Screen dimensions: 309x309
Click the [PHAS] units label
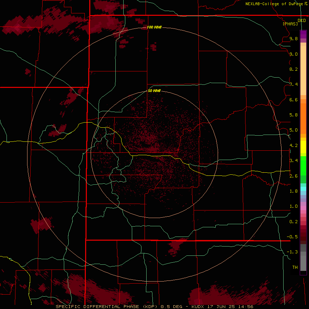pyautogui.click(x=290, y=24)
